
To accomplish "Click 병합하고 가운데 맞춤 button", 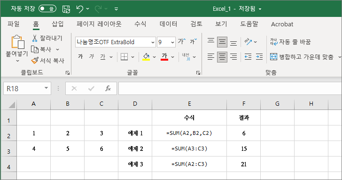I will point(302,57).
